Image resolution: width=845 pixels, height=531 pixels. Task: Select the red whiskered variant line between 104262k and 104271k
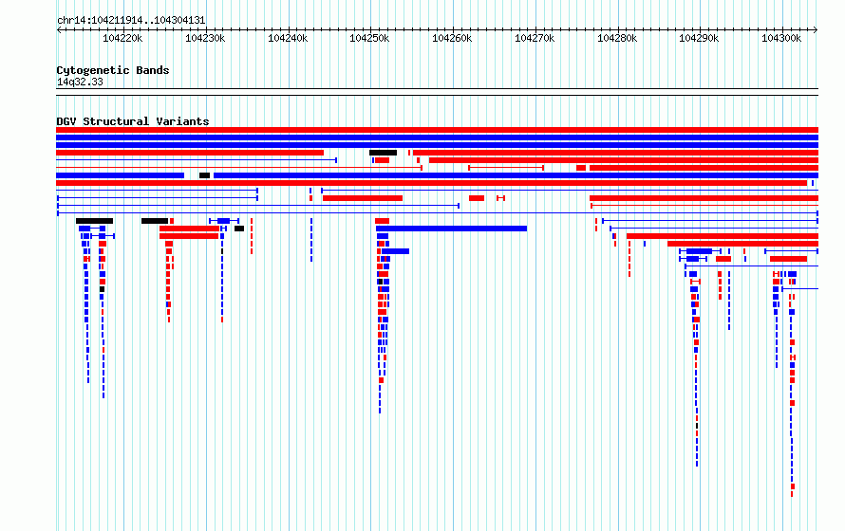click(506, 168)
